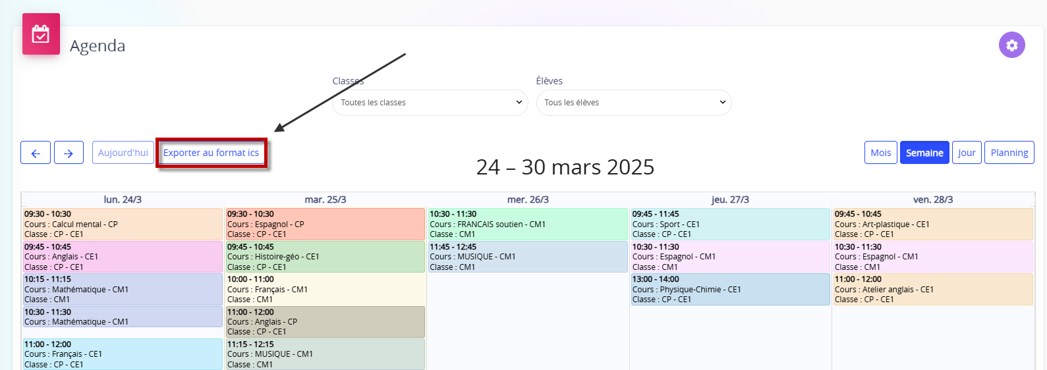Open Tuesday's Histoire-géo - CE1 event
The width and height of the screenshot is (1047, 370).
pyautogui.click(x=325, y=257)
